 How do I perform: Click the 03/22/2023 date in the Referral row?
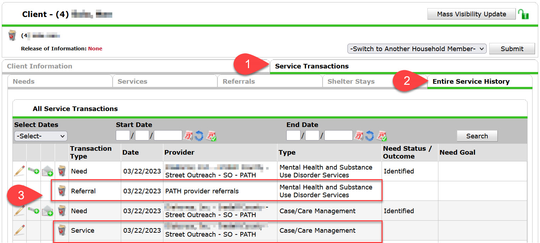pyautogui.click(x=142, y=191)
